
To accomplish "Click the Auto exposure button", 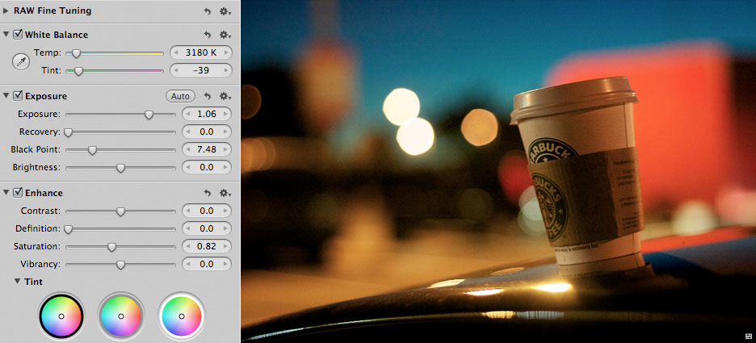I will (180, 96).
